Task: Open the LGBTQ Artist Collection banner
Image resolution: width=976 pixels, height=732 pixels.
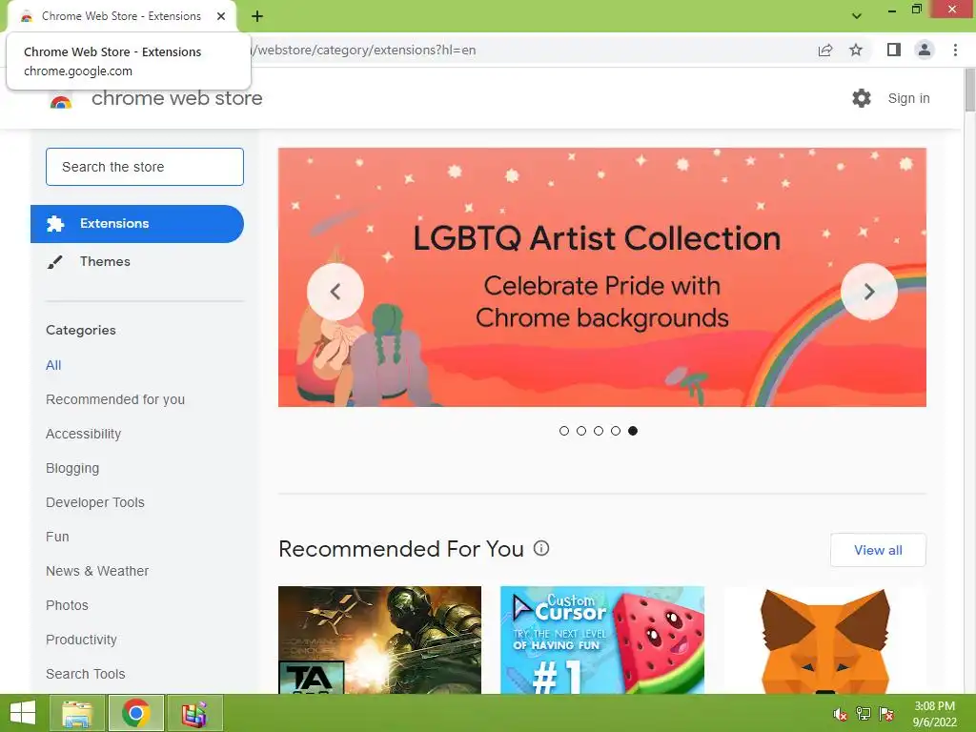Action: (602, 277)
